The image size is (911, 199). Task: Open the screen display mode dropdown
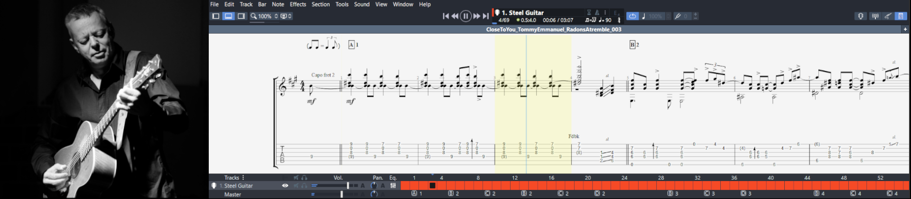286,16
